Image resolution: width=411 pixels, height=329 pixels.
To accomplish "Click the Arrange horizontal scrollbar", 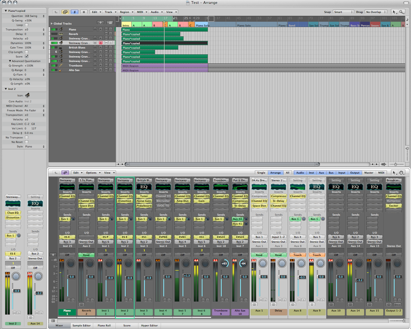I will [x=223, y=164].
